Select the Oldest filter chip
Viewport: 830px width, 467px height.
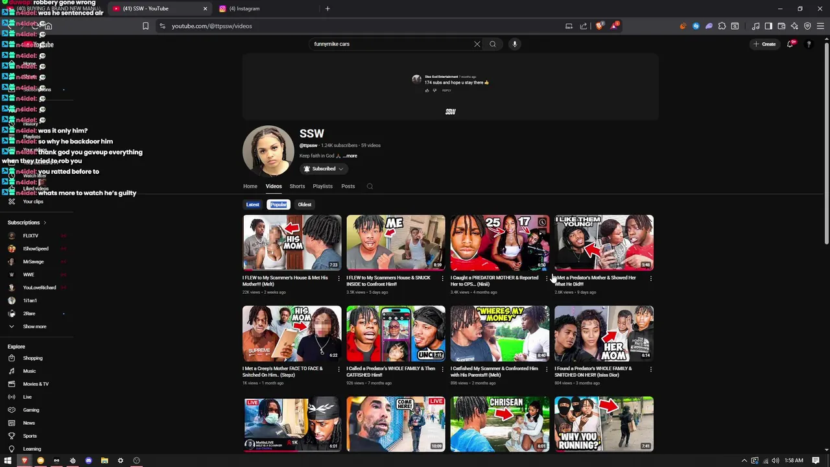click(305, 204)
